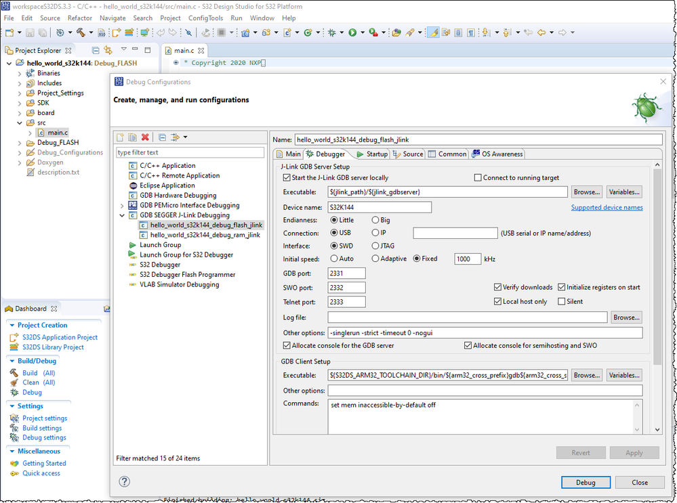Click the Build Target 010 toolbar icon

[x=102, y=32]
